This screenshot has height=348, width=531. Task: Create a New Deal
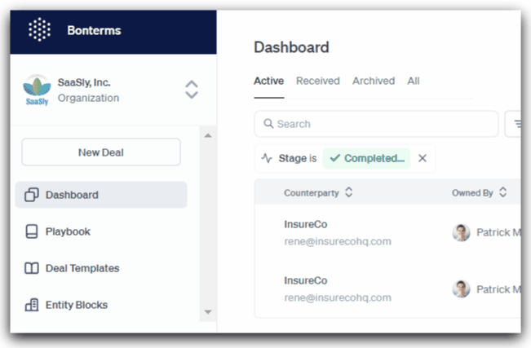(x=101, y=152)
